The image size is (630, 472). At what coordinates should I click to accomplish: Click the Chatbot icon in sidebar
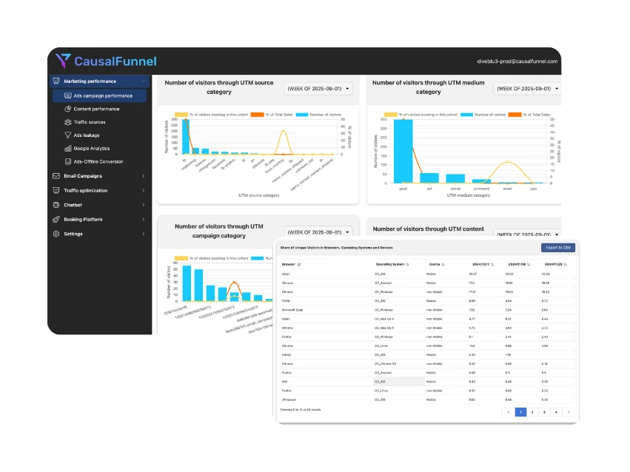click(x=57, y=205)
